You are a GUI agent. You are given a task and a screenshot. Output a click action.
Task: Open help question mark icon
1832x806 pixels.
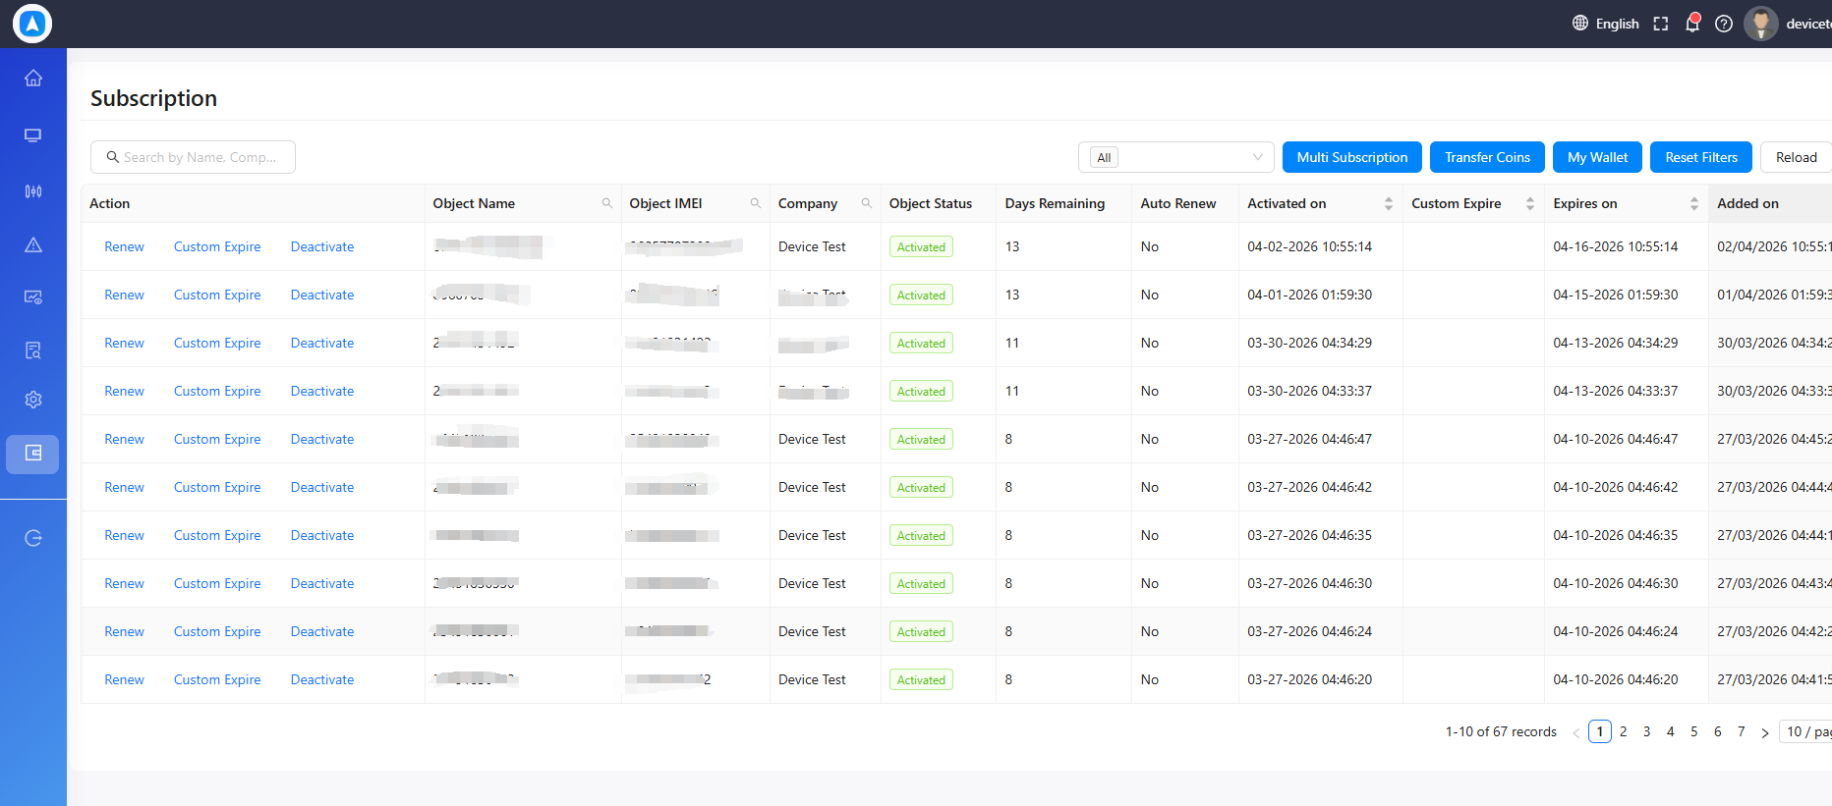point(1724,24)
